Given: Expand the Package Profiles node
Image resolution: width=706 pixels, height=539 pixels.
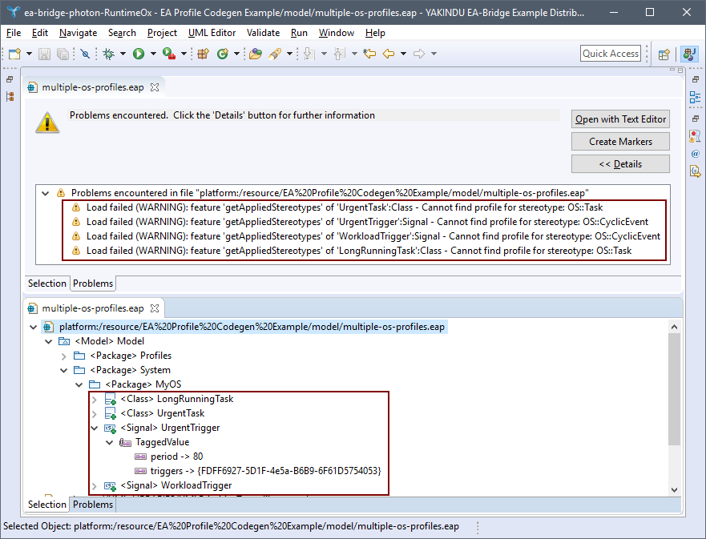Looking at the screenshot, I should coord(64,356).
